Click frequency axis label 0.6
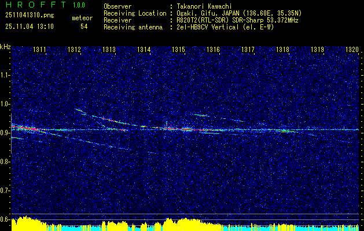The height and width of the screenshot is (231, 364). [x=5, y=219]
